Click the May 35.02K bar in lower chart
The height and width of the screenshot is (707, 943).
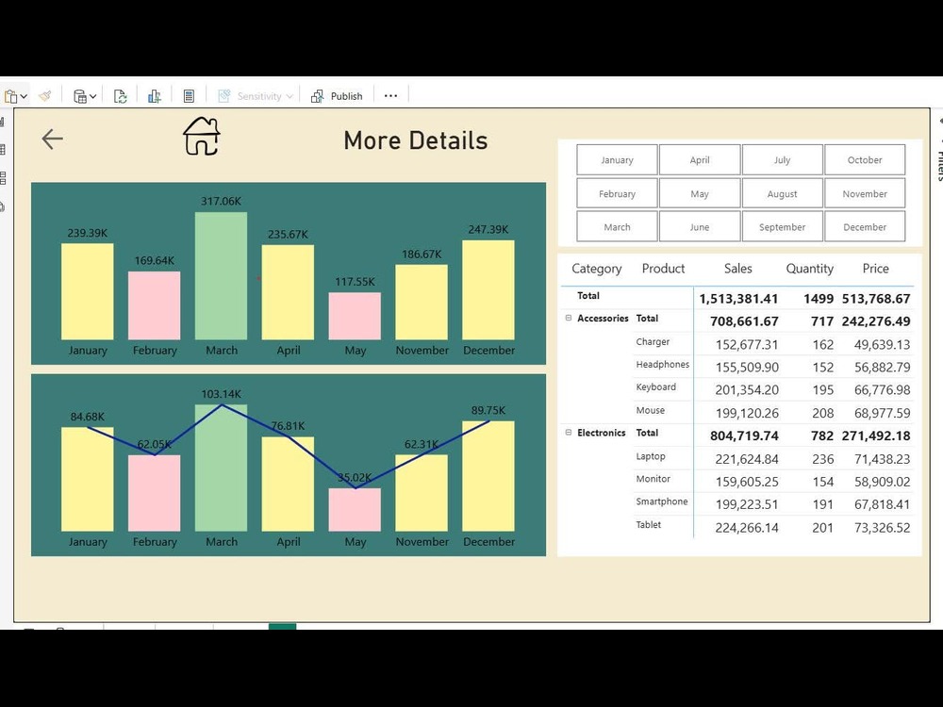[355, 510]
